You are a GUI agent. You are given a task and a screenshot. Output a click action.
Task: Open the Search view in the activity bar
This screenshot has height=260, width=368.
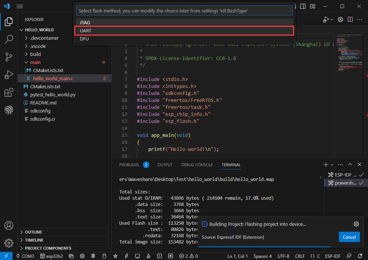[x=9, y=39]
